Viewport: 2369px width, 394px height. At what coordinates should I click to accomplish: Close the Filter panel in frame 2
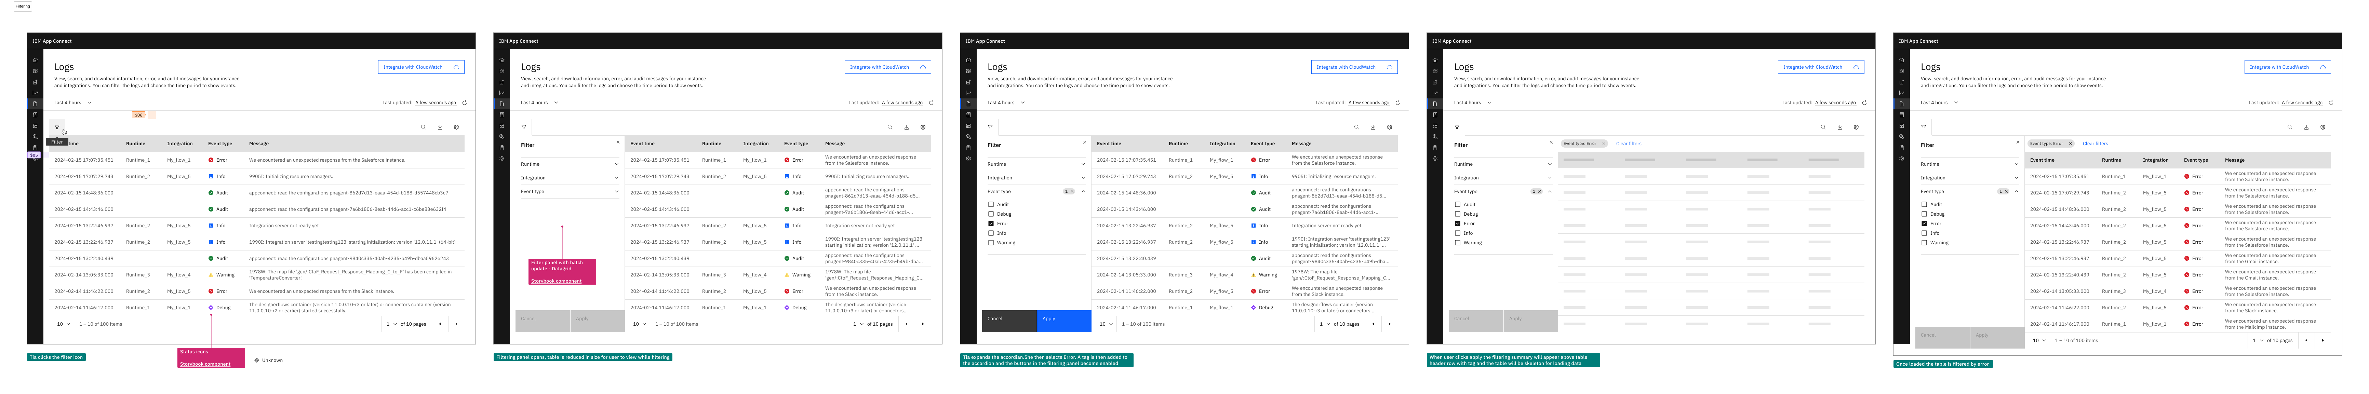618,142
